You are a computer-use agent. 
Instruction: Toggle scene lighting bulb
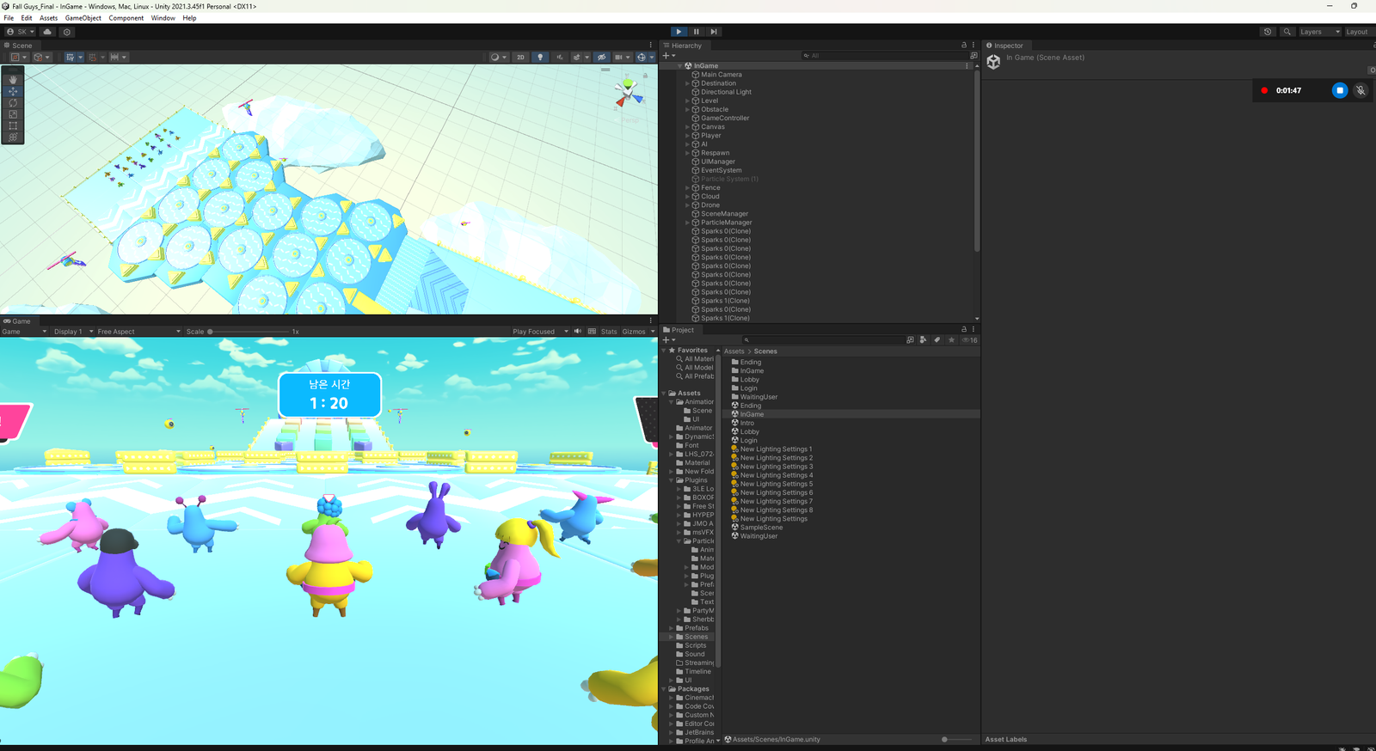coord(540,58)
